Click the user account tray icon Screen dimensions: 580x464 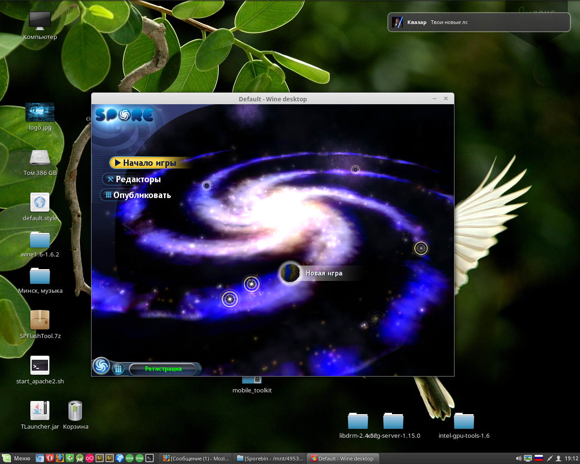point(559,458)
